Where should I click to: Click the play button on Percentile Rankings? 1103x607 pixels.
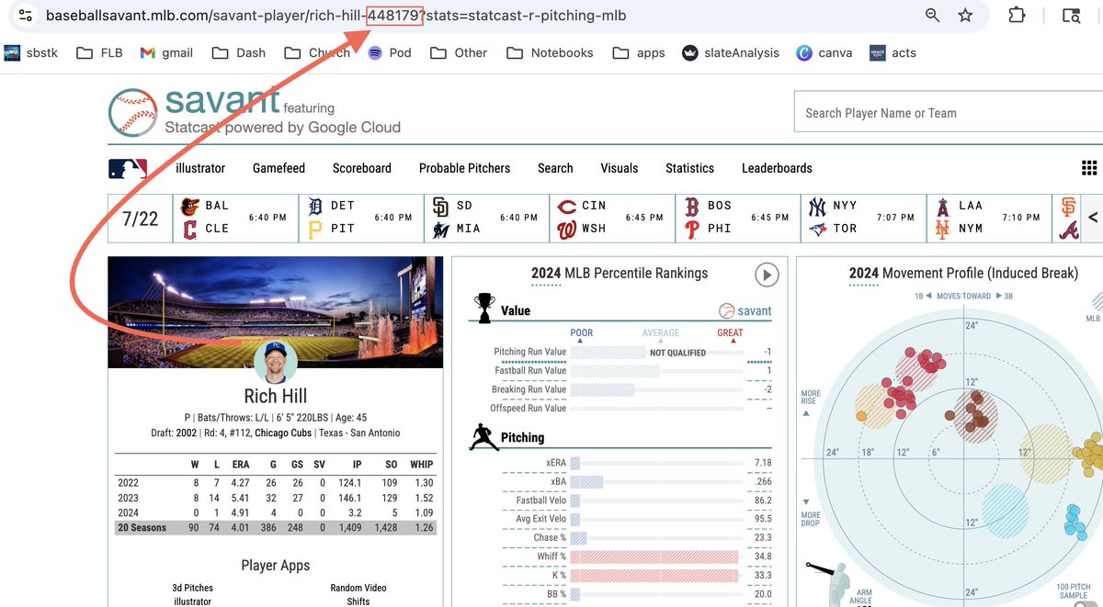tap(767, 274)
